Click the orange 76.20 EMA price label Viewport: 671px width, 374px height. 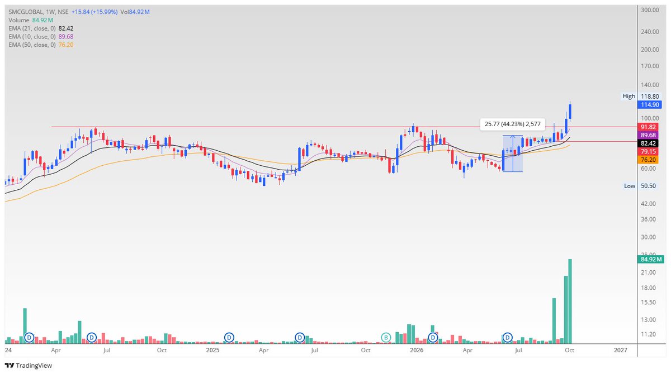(649, 160)
